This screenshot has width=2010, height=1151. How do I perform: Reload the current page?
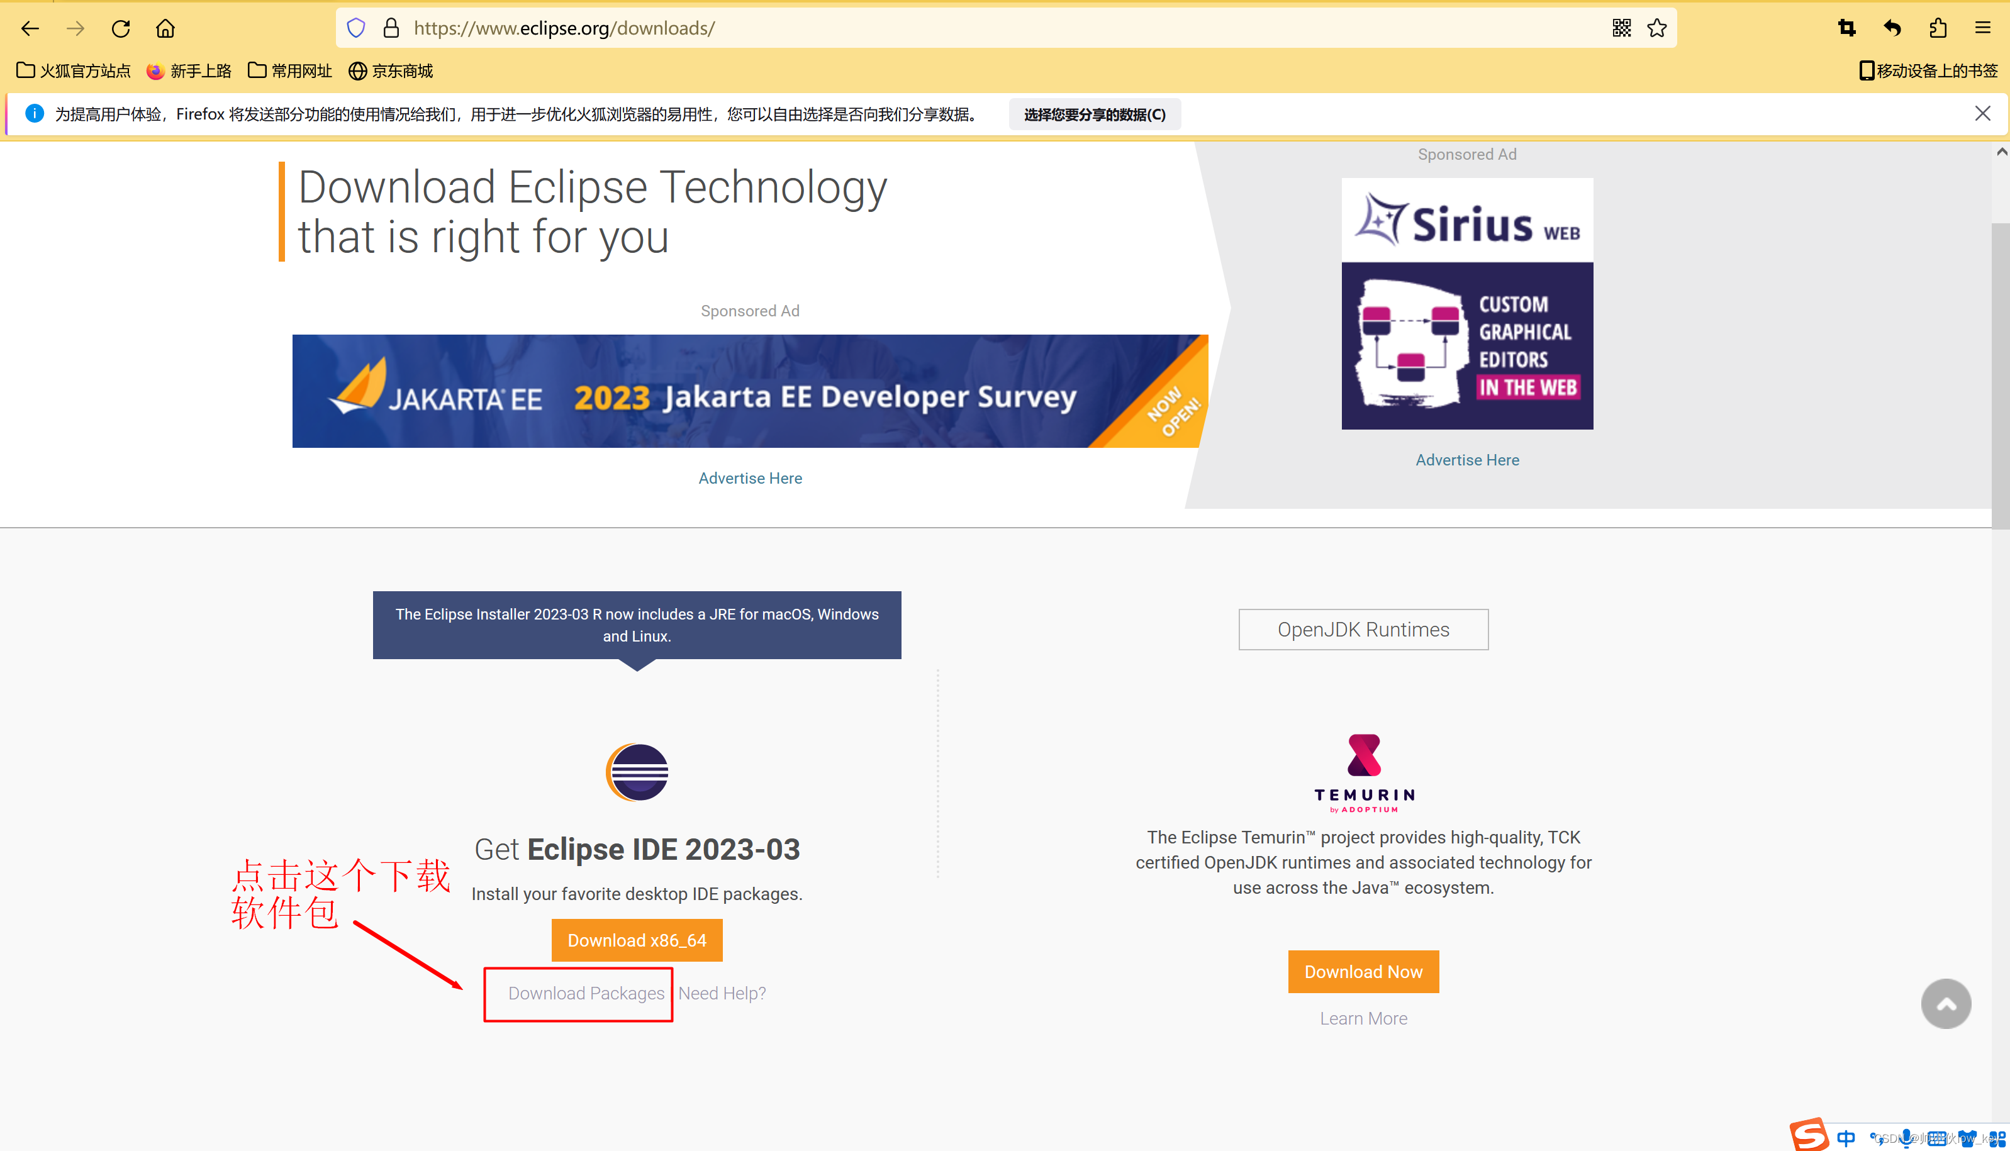coord(120,28)
